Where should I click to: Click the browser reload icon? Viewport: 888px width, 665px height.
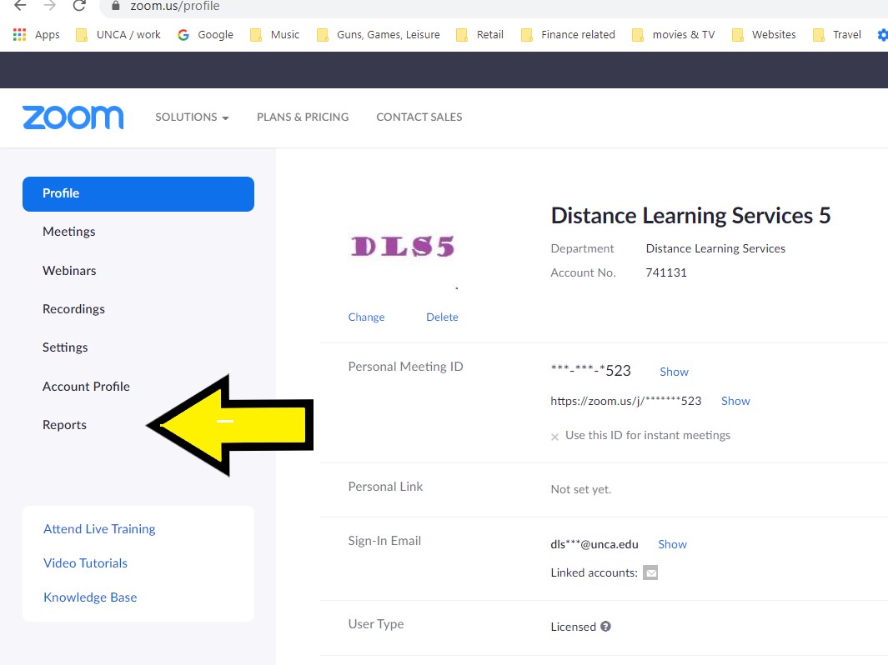click(x=79, y=7)
